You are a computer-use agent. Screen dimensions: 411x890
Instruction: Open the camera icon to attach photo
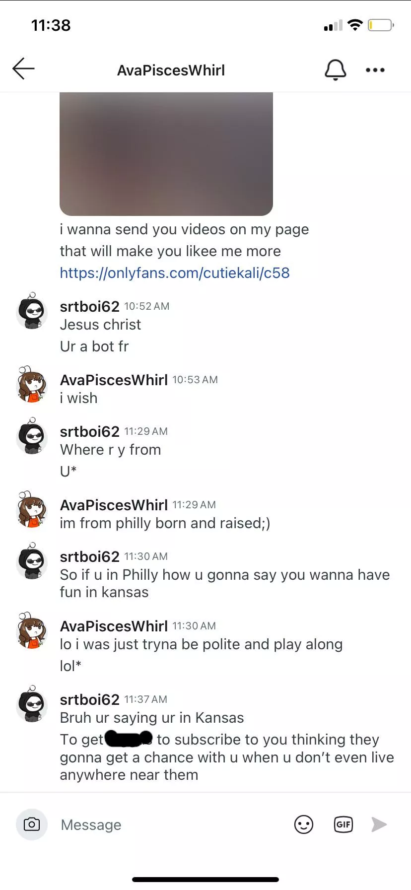32,824
